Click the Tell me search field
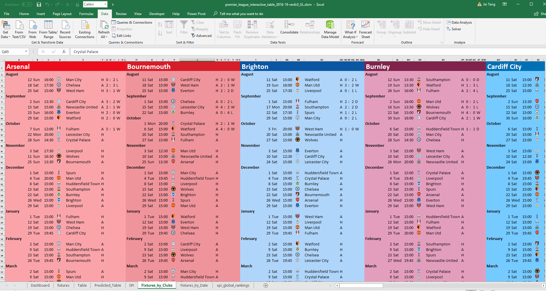This screenshot has height=291, width=546. click(x=241, y=14)
